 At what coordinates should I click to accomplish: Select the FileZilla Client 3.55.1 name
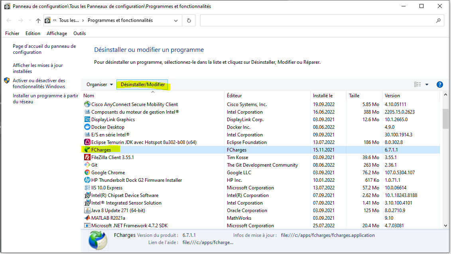[x=112, y=158]
